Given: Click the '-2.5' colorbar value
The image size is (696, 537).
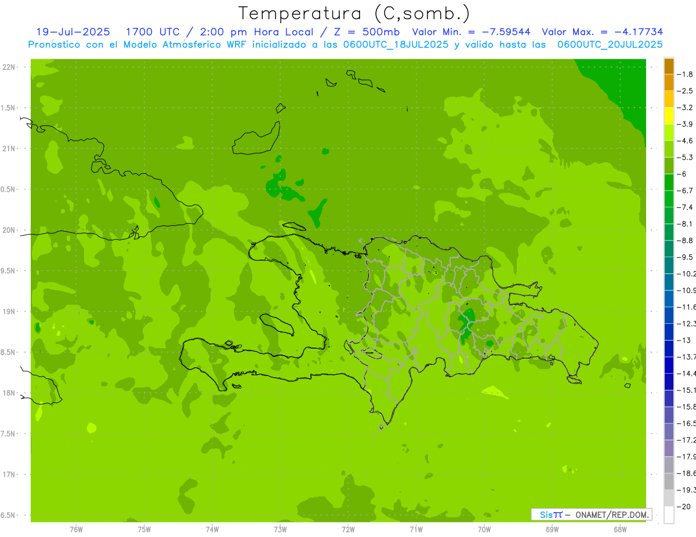Looking at the screenshot, I should pyautogui.click(x=686, y=91).
